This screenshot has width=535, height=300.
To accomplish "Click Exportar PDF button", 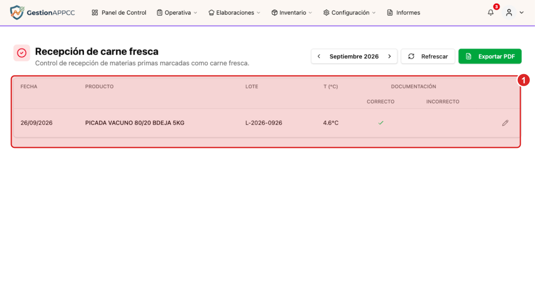I will pyautogui.click(x=490, y=56).
